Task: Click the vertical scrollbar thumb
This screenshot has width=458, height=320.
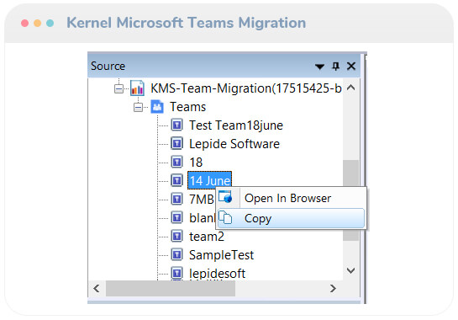Action: tap(350, 200)
